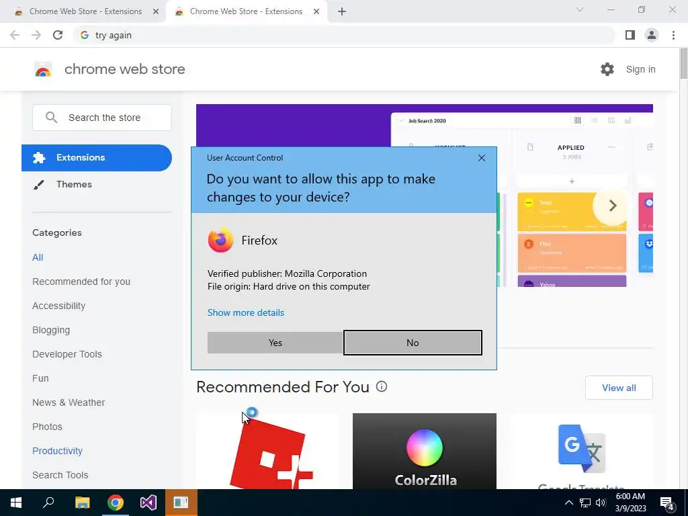This screenshot has height=516, width=688.
Task: Choose Recommended for you category
Action: pos(81,282)
